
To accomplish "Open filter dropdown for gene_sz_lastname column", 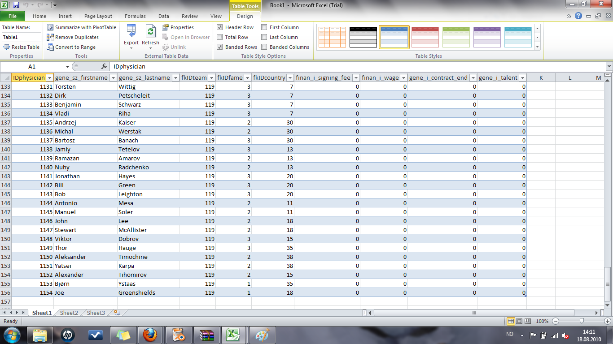I will 175,78.
